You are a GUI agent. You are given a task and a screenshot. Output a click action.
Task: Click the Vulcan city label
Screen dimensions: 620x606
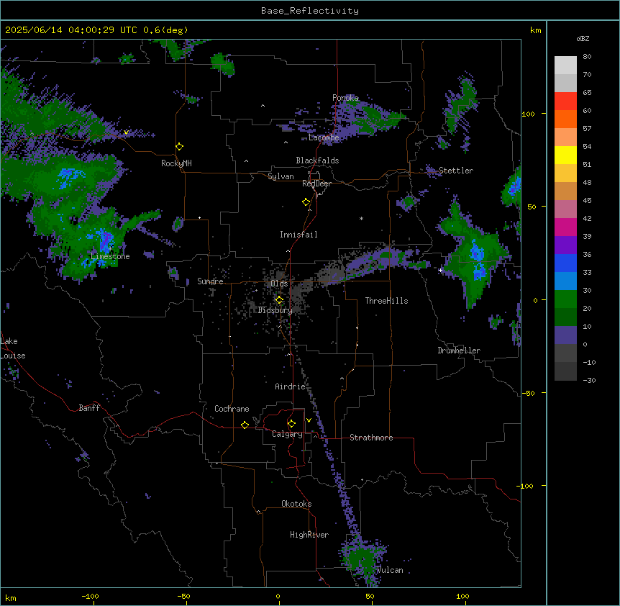coord(391,570)
